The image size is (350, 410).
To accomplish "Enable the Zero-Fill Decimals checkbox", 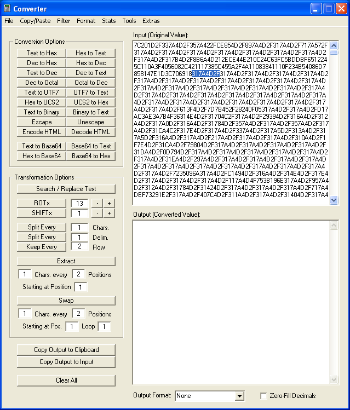I will point(264,396).
